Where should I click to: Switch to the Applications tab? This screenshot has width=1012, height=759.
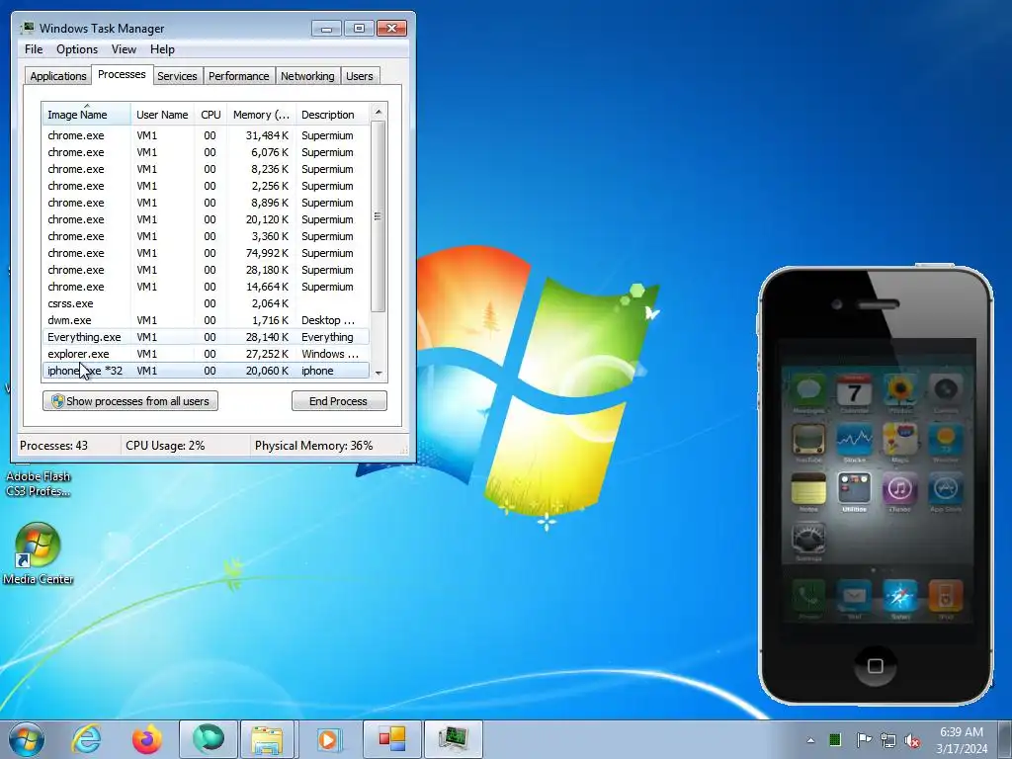58,75
